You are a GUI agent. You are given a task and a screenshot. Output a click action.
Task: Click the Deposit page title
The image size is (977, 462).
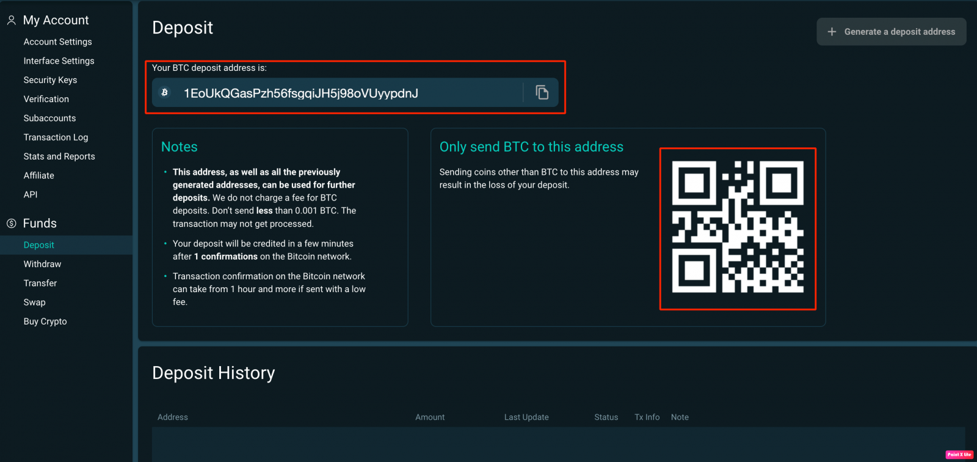[x=183, y=28]
